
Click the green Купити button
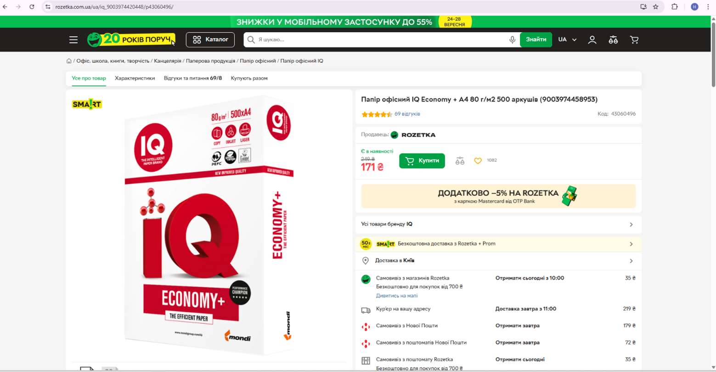click(422, 161)
